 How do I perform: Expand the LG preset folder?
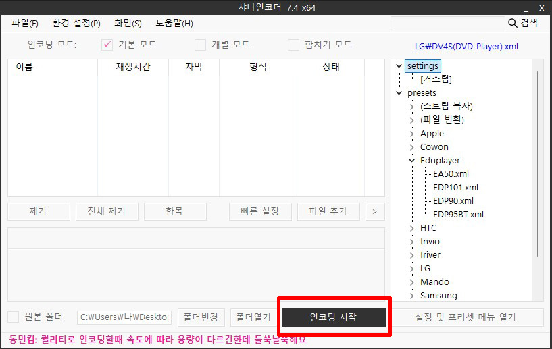(412, 269)
